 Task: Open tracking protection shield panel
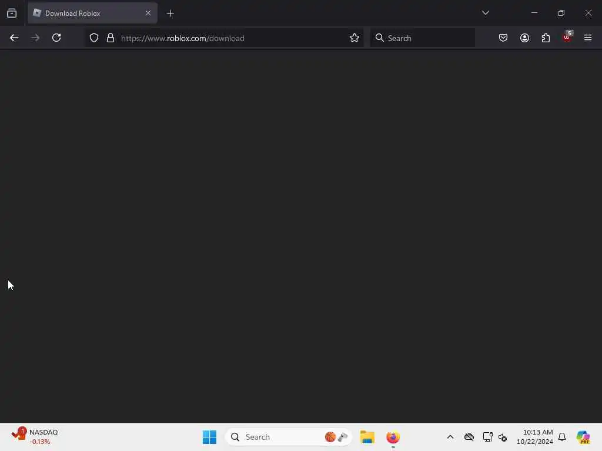click(x=94, y=38)
